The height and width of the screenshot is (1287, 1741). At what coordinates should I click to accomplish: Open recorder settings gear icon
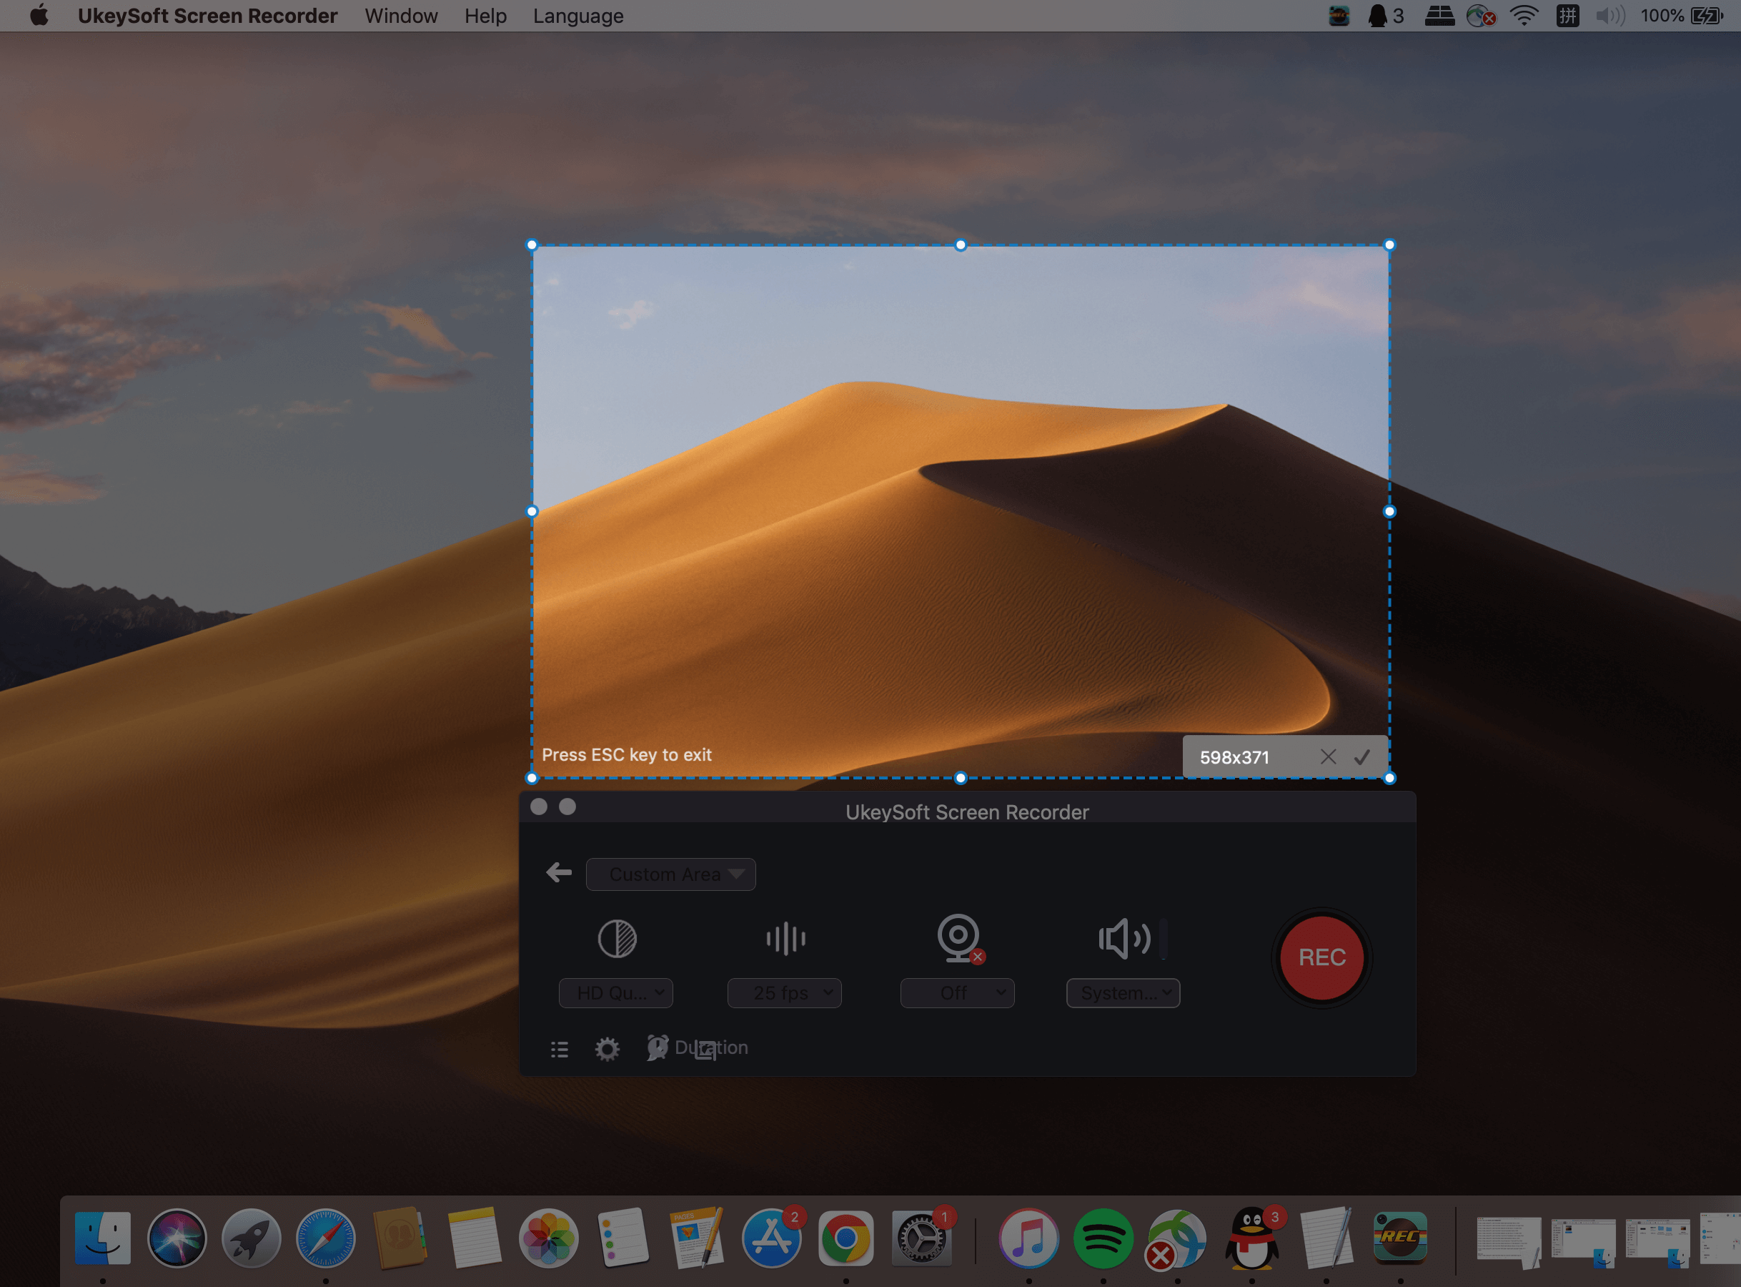click(607, 1049)
